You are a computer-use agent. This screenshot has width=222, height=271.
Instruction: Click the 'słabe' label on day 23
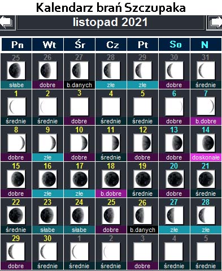[x=47, y=230]
